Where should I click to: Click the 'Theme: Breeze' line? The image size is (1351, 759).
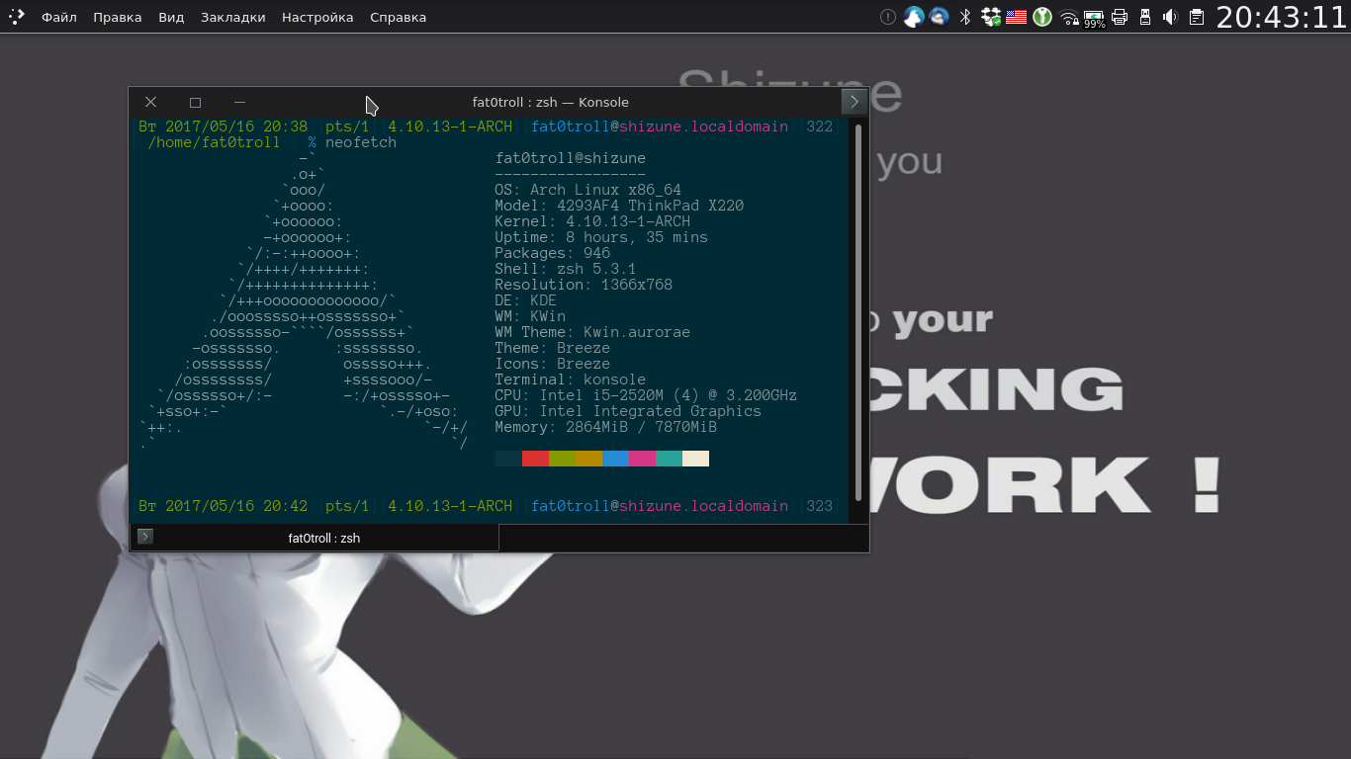[553, 348]
